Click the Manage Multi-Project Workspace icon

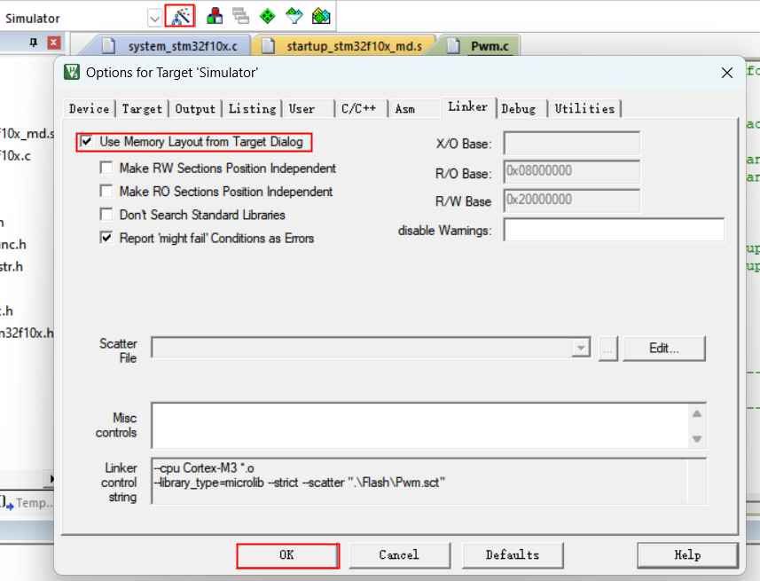pyautogui.click(x=240, y=16)
